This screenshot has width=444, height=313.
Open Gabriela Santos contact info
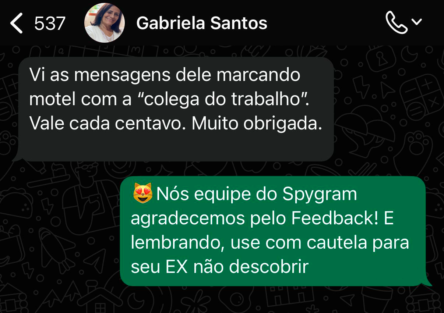(202, 23)
